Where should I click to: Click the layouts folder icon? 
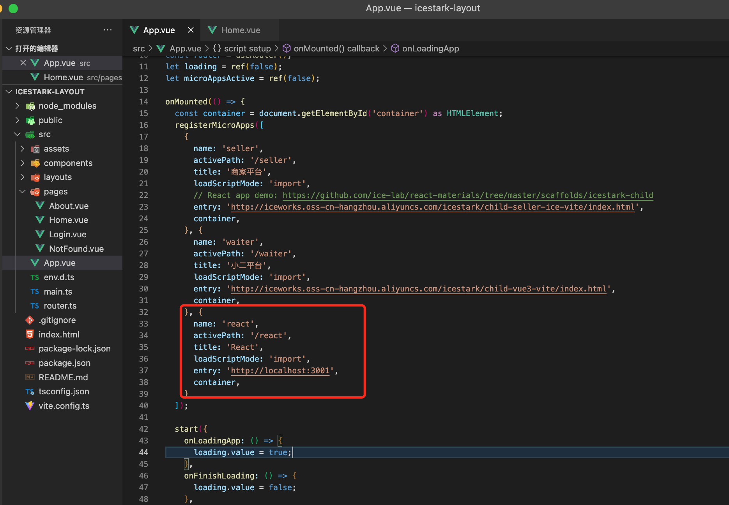coord(35,177)
